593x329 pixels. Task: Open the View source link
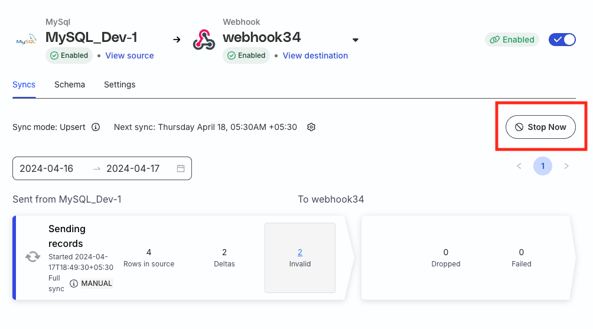pyautogui.click(x=129, y=56)
